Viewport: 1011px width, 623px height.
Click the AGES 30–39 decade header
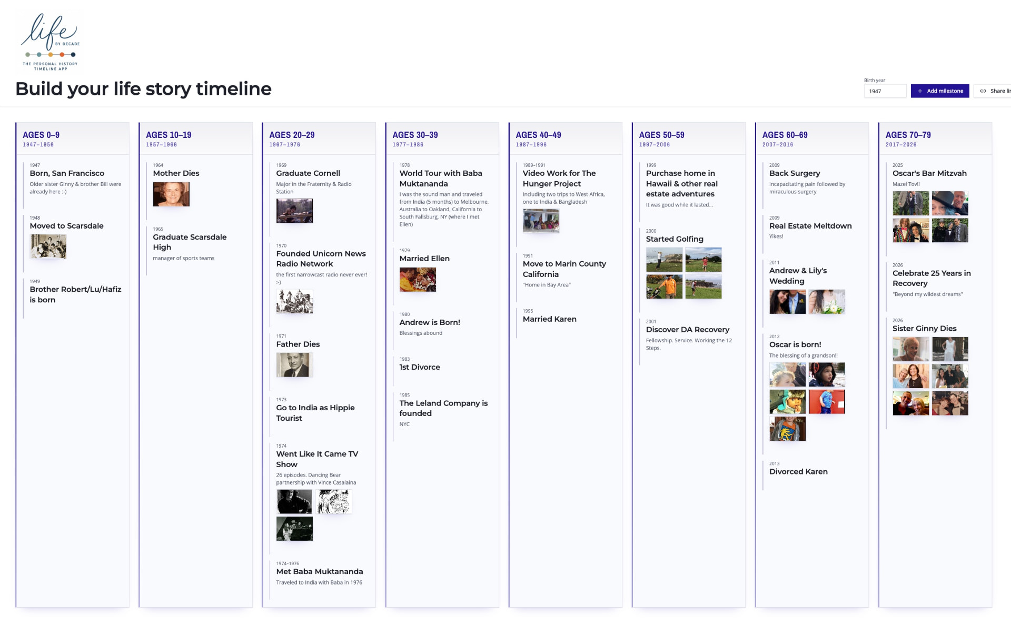coord(442,139)
